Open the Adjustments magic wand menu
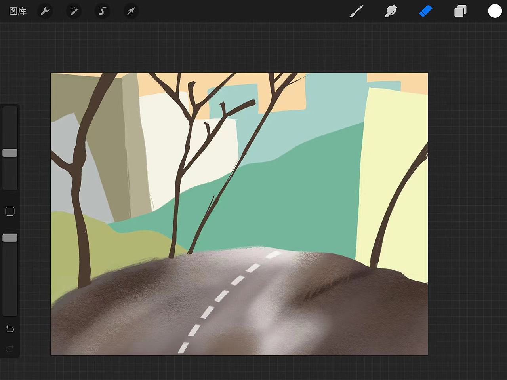Image resolution: width=507 pixels, height=380 pixels. pos(74,11)
